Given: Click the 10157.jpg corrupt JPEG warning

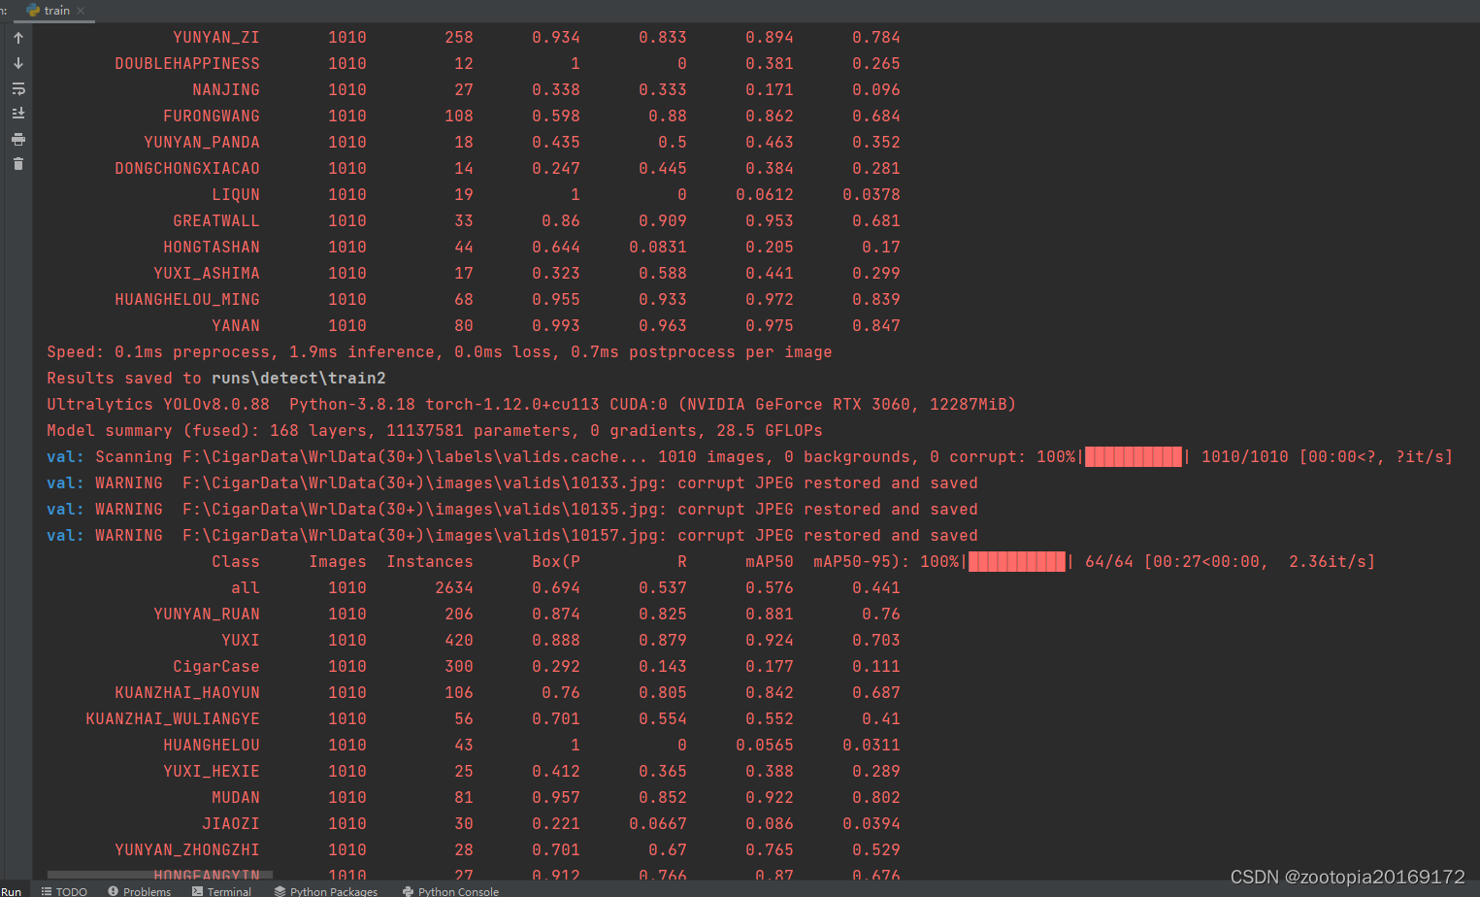Looking at the screenshot, I should coord(512,535).
